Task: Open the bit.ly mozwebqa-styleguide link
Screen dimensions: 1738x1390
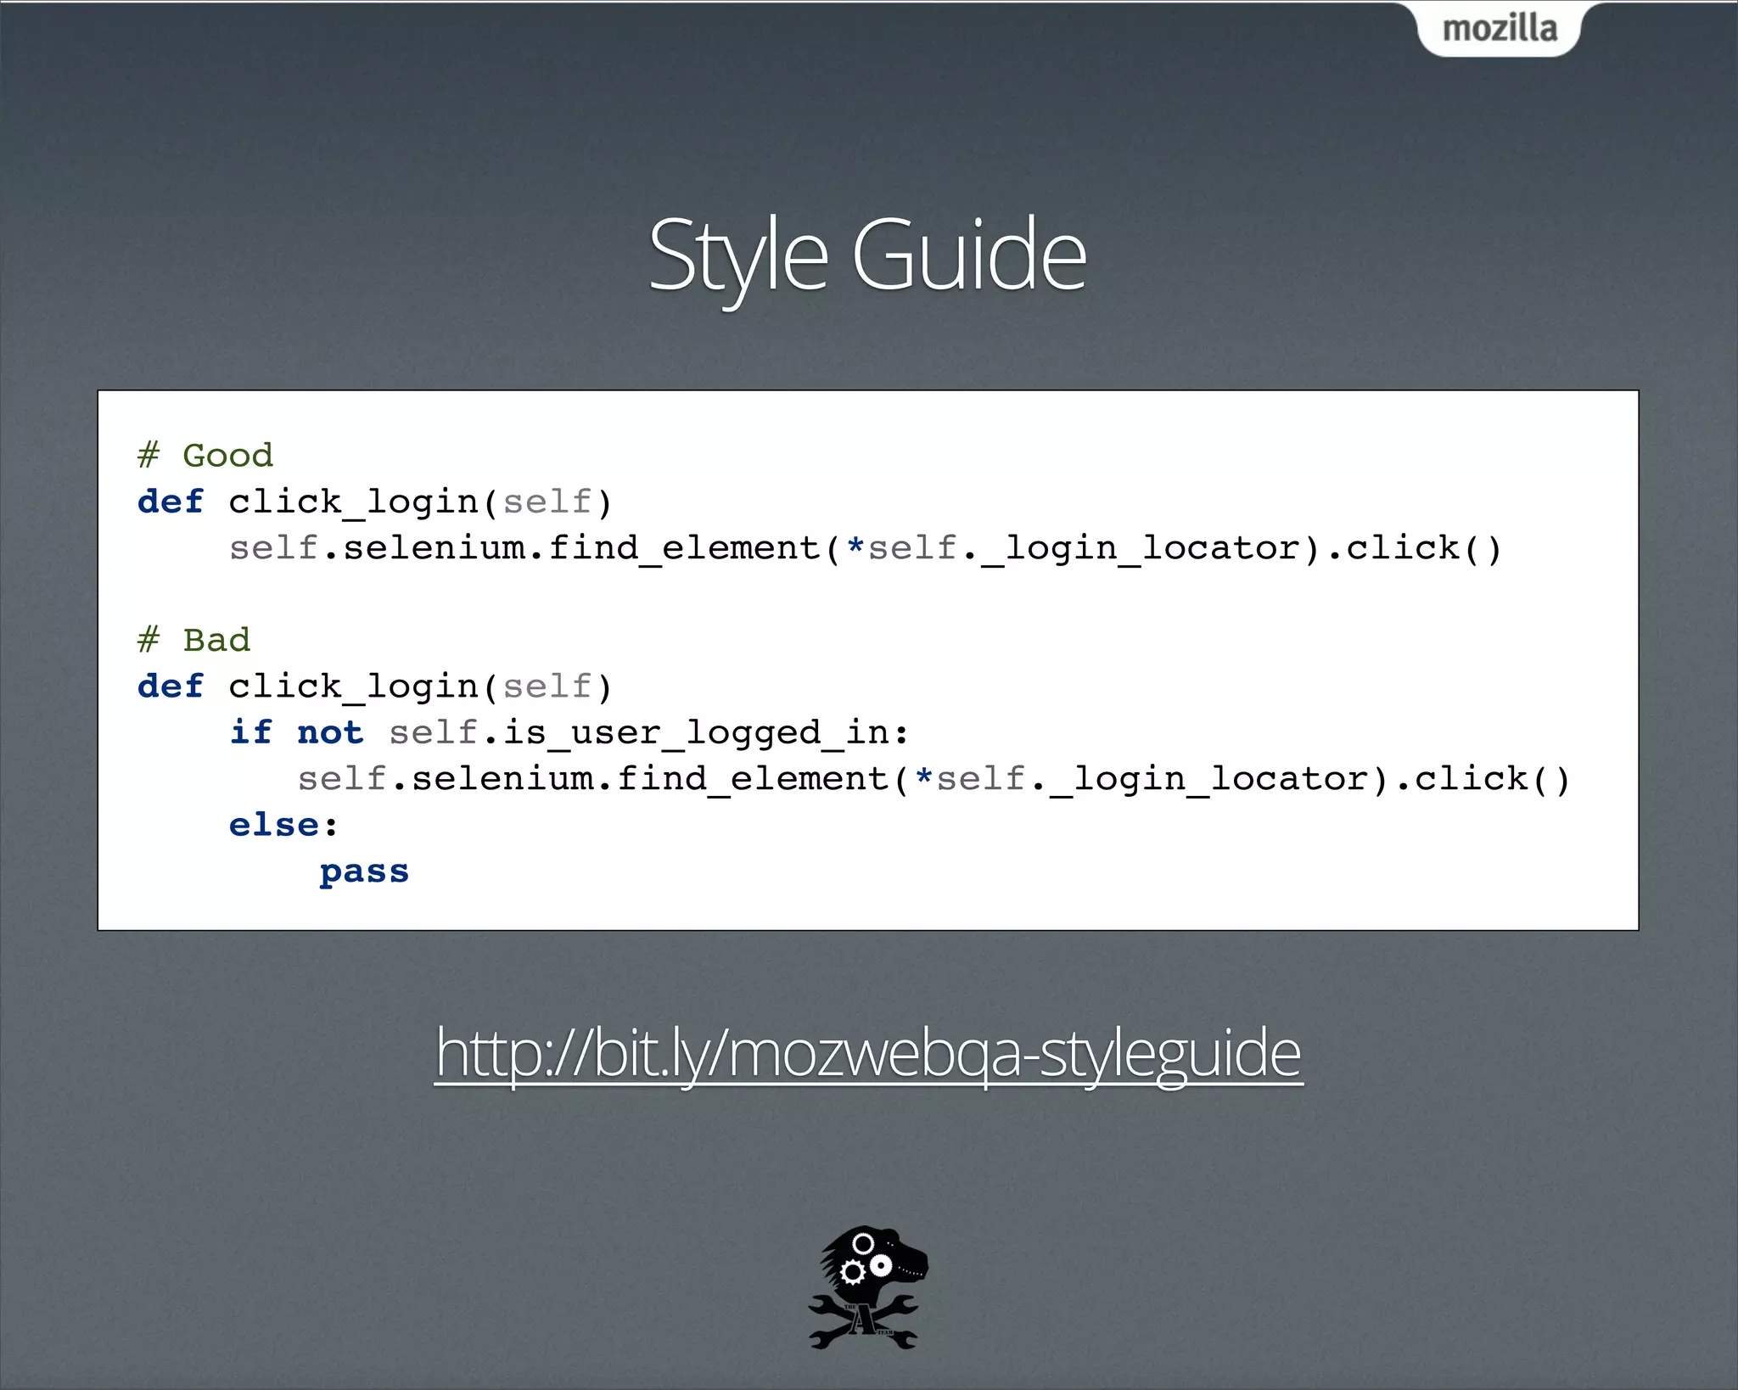Action: tap(868, 1052)
